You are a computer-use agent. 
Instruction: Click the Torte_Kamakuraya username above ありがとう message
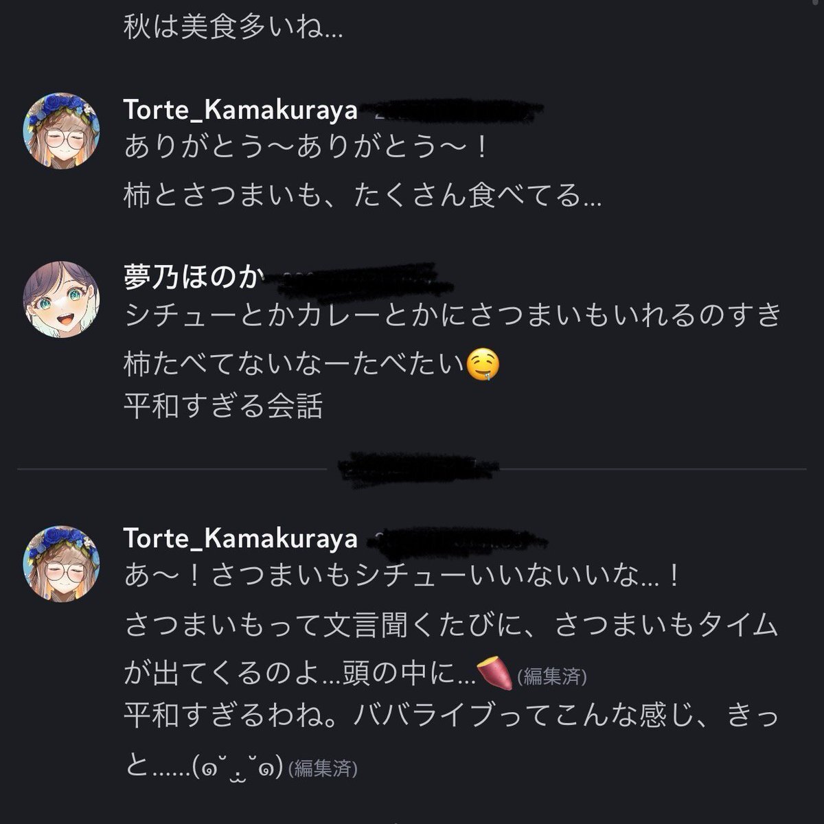point(240,110)
